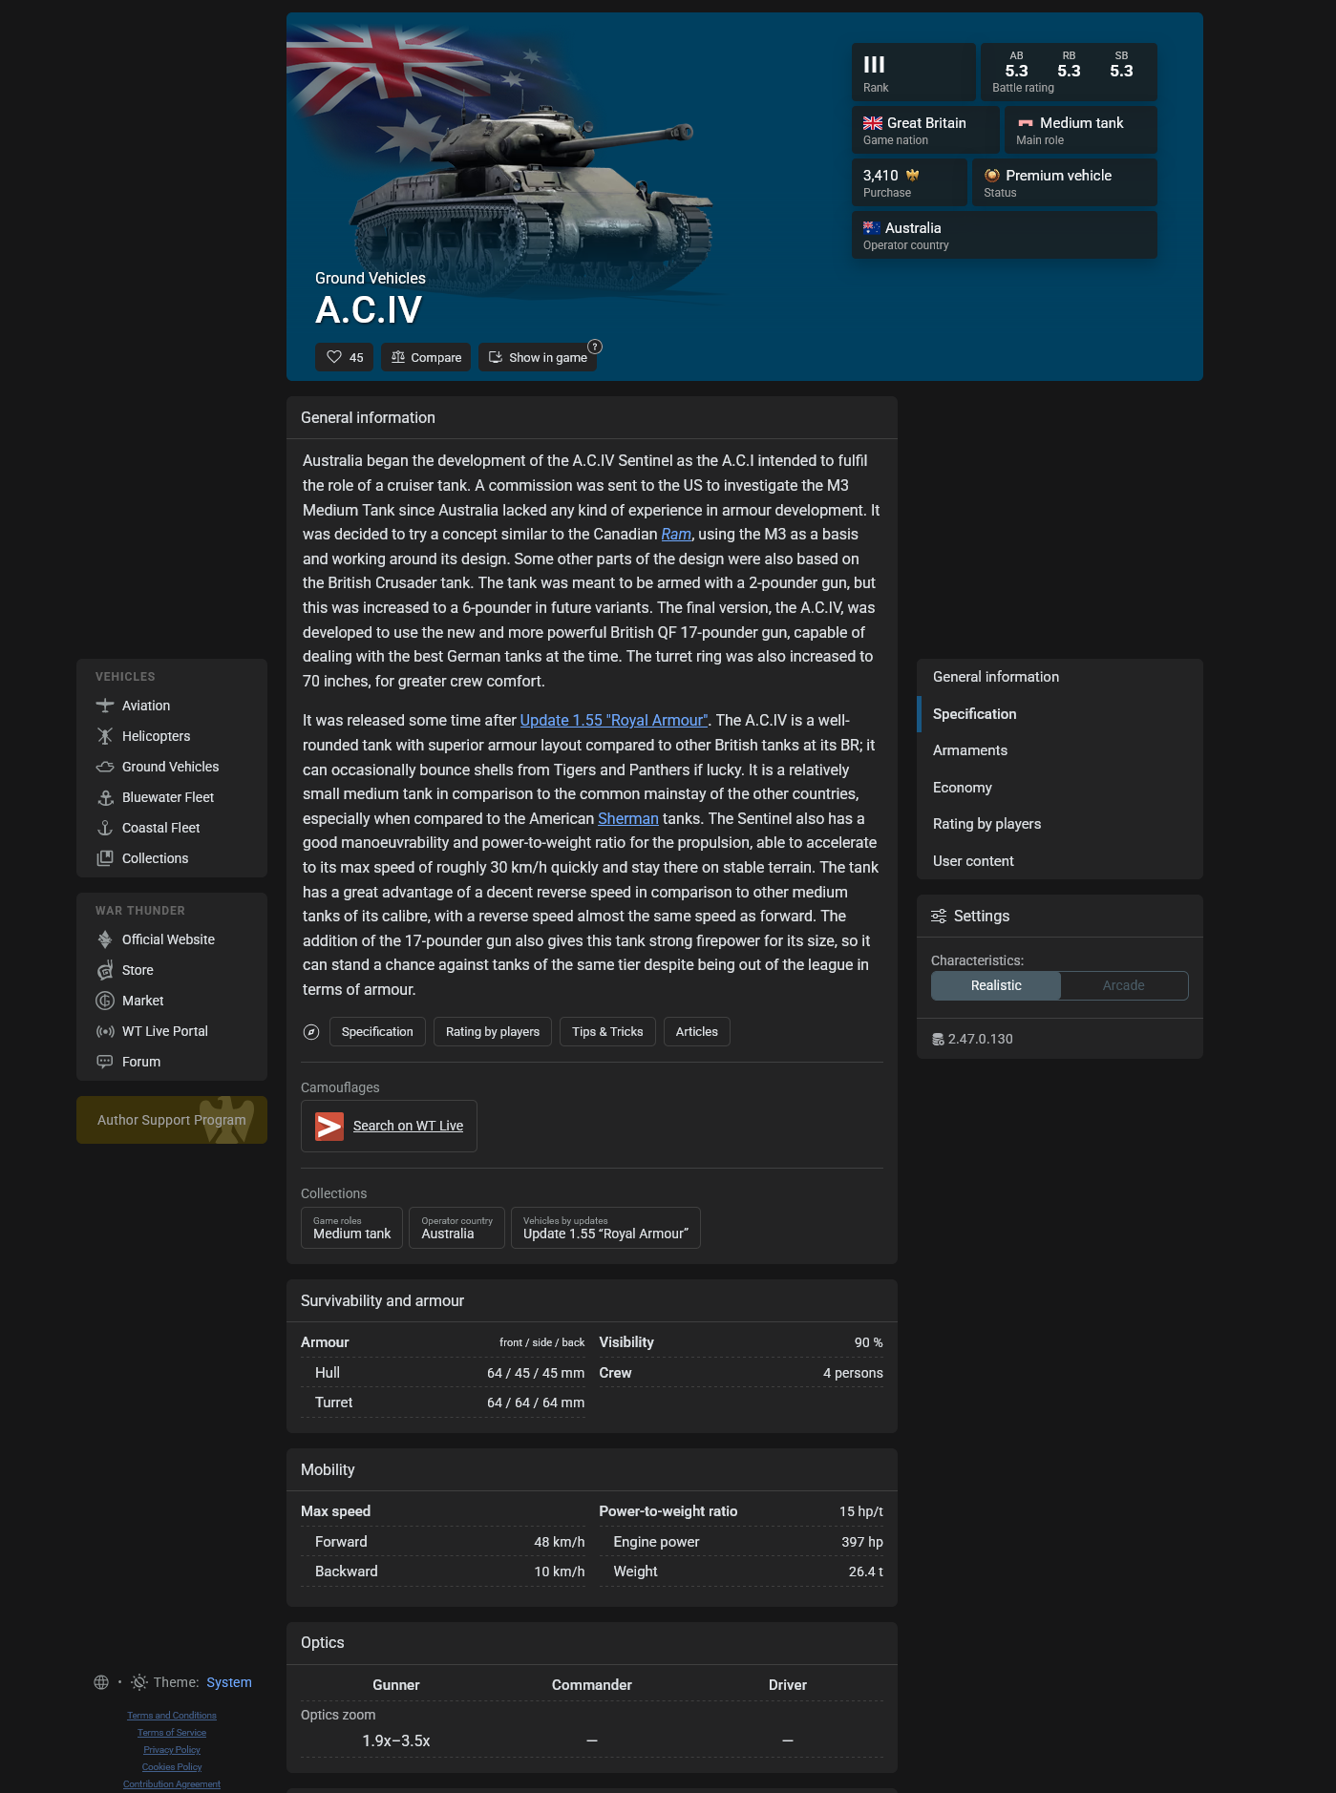Click the Medium tank role icon

pos(1026,123)
